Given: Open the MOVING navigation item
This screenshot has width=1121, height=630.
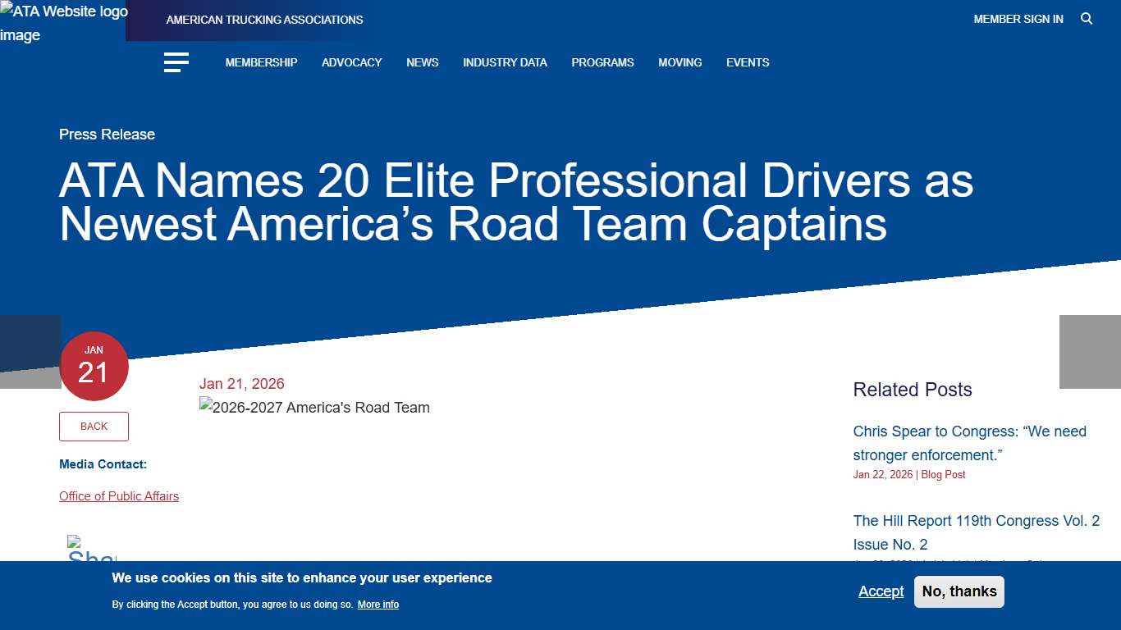Looking at the screenshot, I should coord(679,62).
